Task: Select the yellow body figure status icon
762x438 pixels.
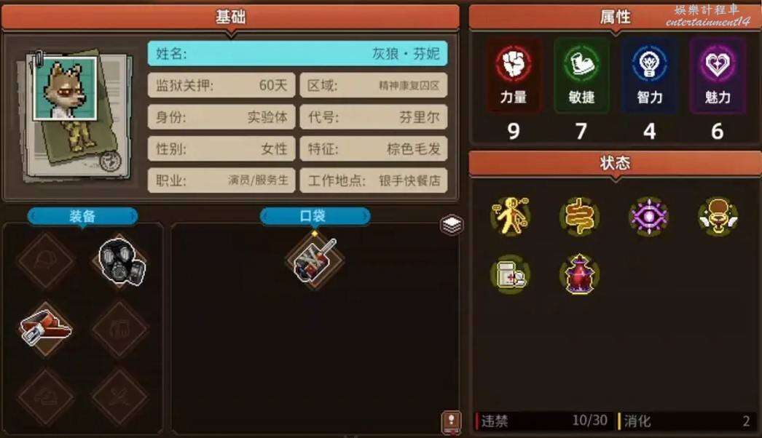Action: click(510, 217)
